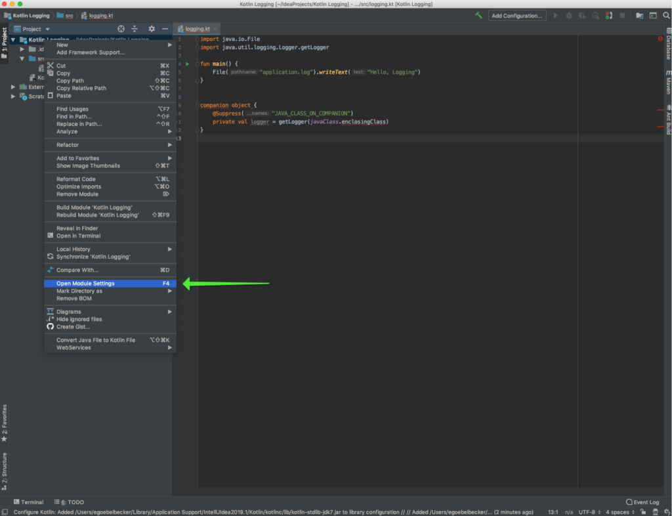This screenshot has width=672, height=516.
Task: Click the Search Everywhere magnifier icon
Action: point(667,15)
